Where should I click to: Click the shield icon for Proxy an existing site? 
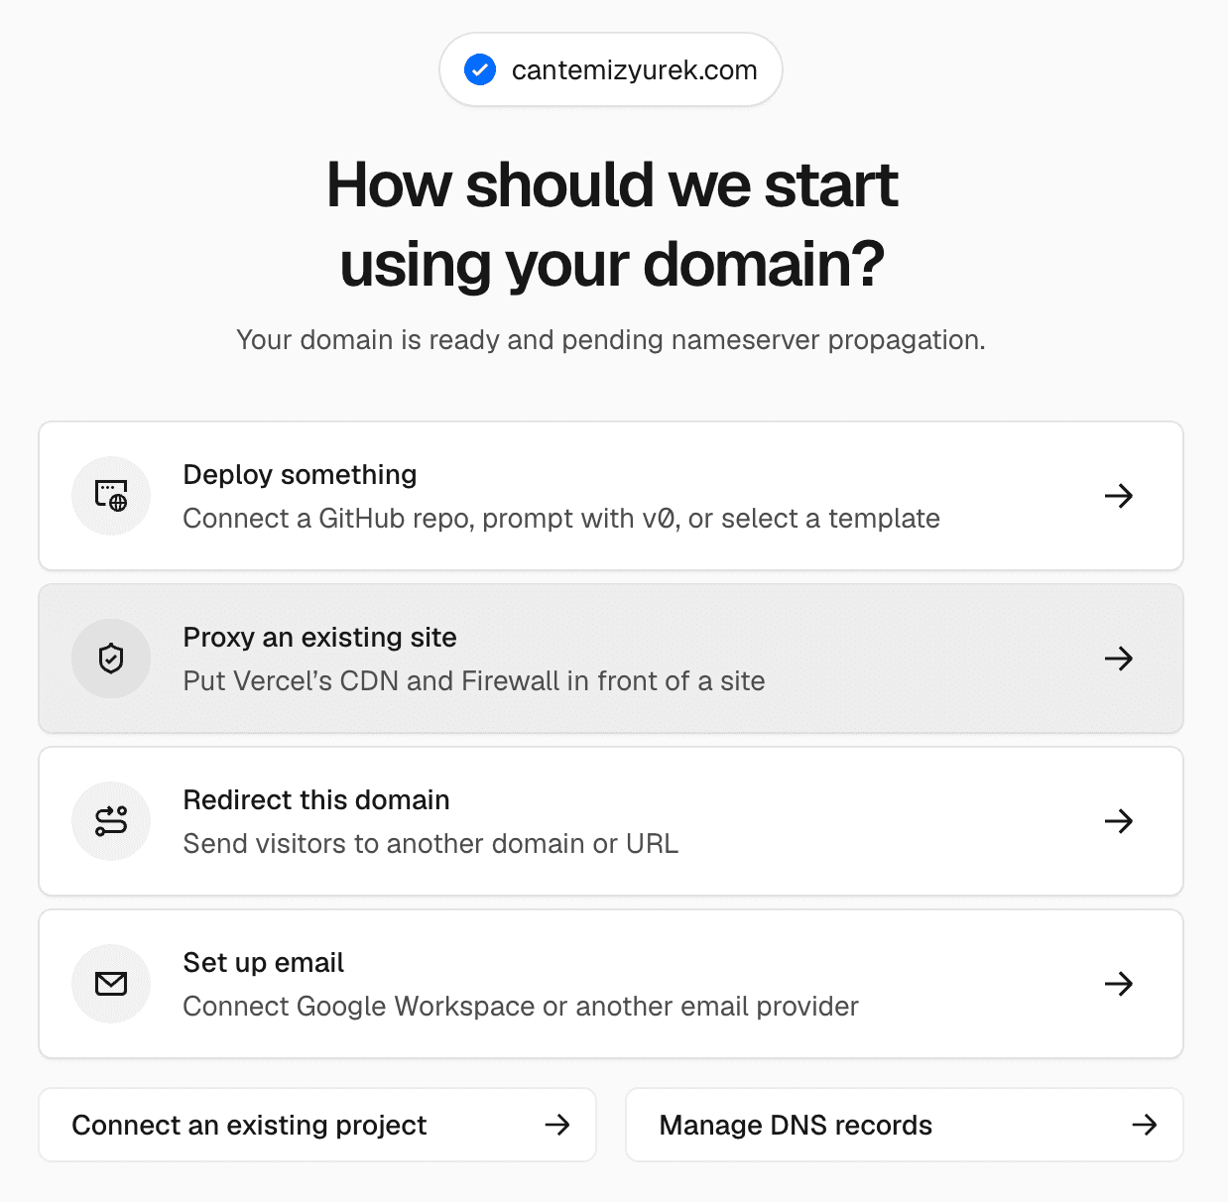pyautogui.click(x=111, y=659)
